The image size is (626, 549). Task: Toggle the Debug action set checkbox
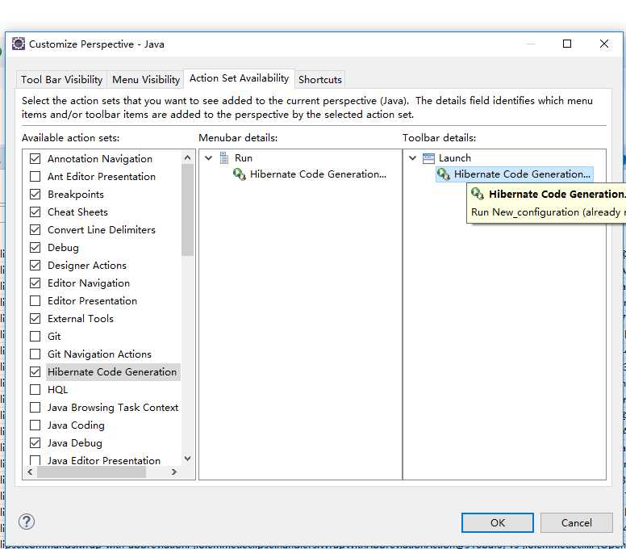click(35, 247)
